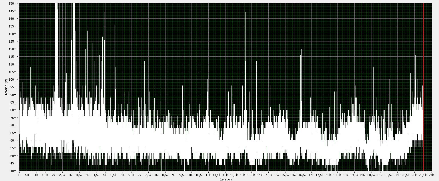Click the 20,5k tick label on X-axis
The width and height of the screenshot is (439, 181).
372,174
